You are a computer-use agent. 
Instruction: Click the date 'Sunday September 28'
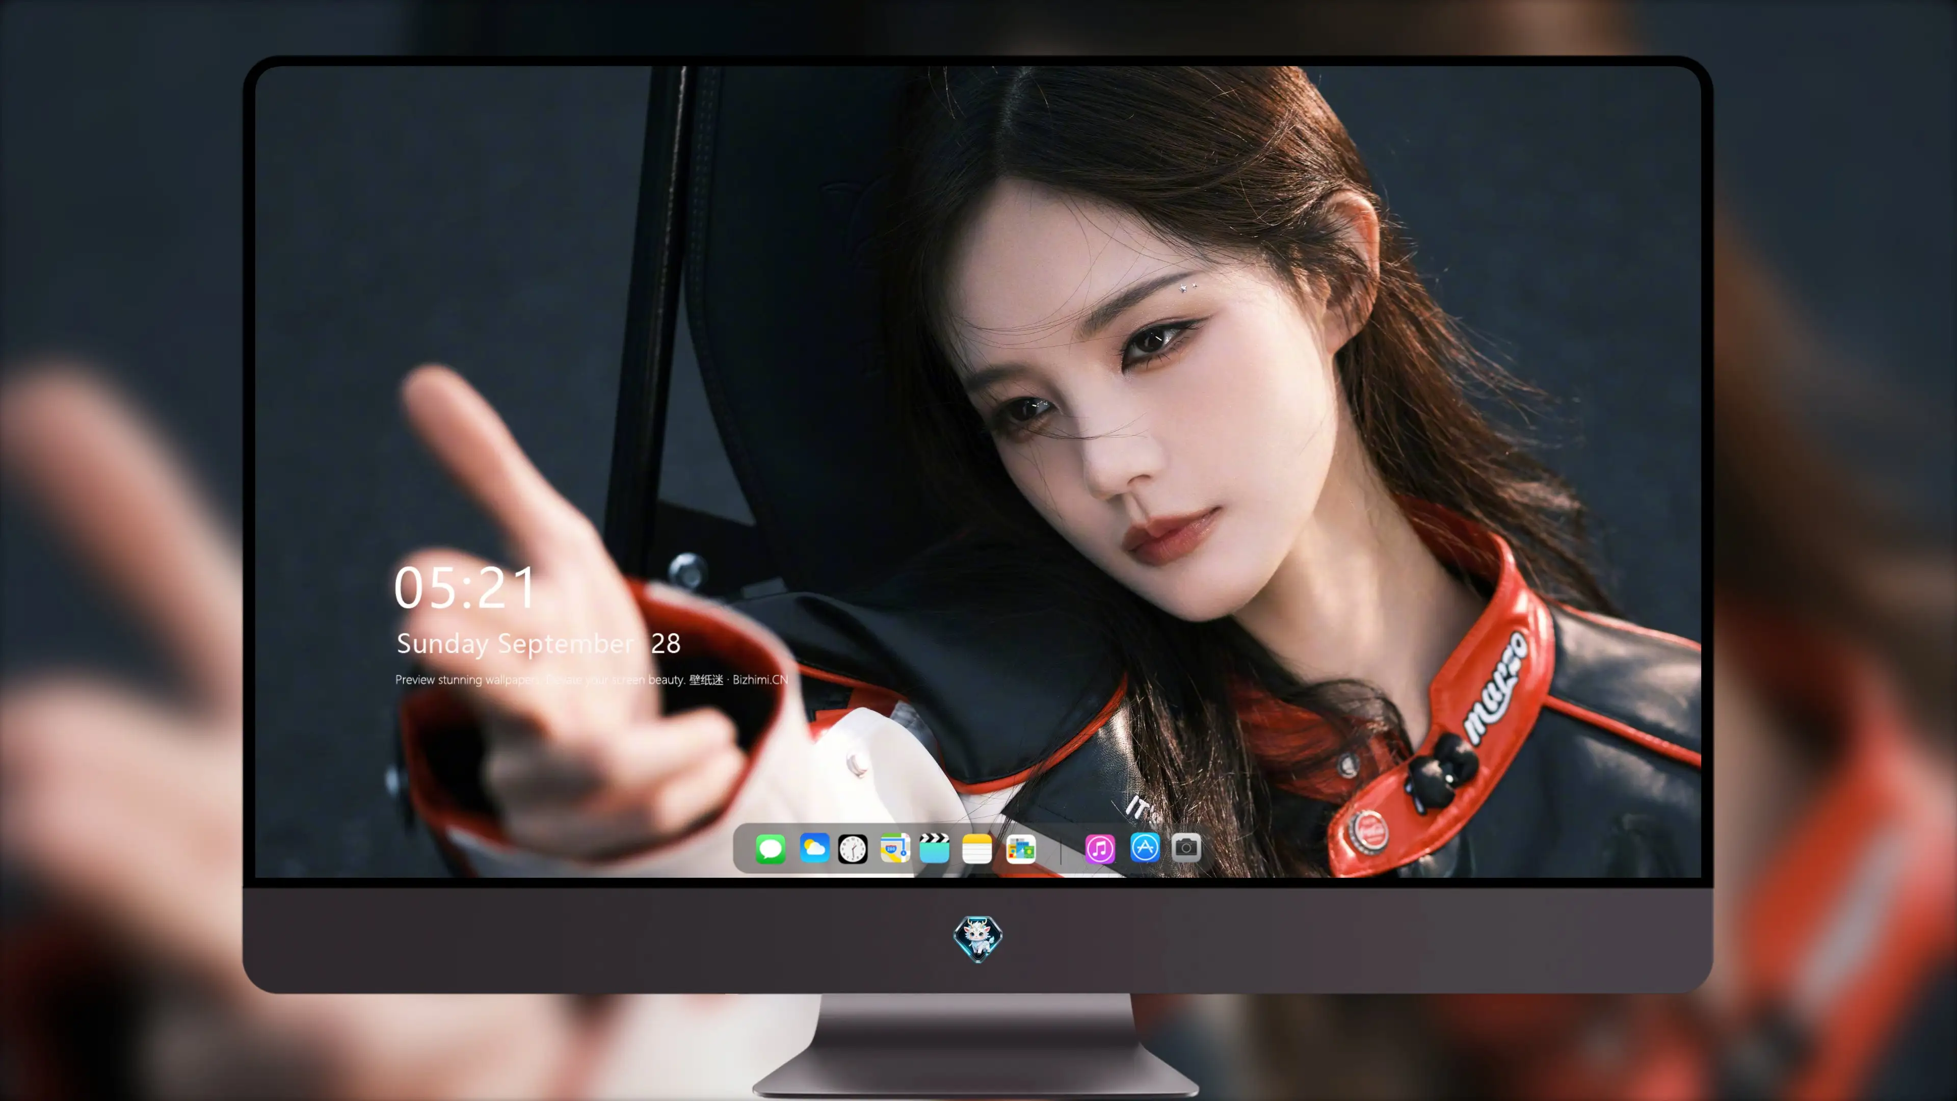tap(539, 644)
